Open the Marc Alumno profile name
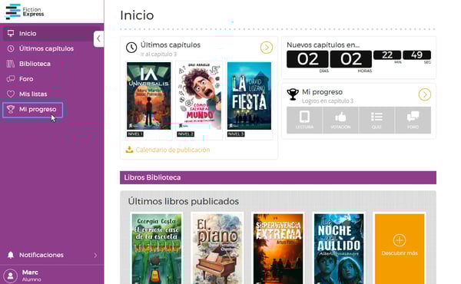 (x=32, y=276)
